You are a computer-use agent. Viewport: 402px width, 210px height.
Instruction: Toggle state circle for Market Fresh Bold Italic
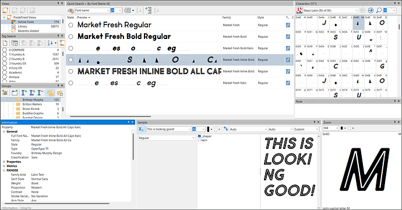(70, 48)
